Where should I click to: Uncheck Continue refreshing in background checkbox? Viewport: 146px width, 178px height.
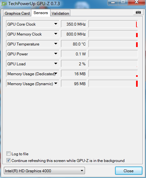pyautogui.click(x=8, y=160)
